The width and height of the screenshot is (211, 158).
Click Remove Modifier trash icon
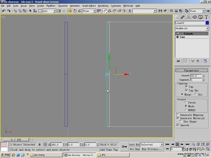pos(198,61)
